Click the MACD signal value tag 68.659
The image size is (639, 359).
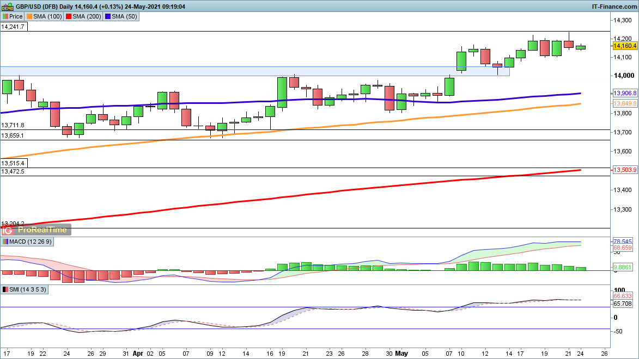(x=623, y=247)
